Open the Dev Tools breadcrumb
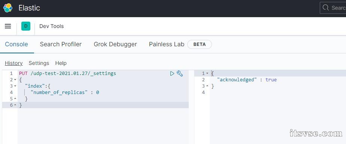This screenshot has height=144, width=346. [x=51, y=26]
